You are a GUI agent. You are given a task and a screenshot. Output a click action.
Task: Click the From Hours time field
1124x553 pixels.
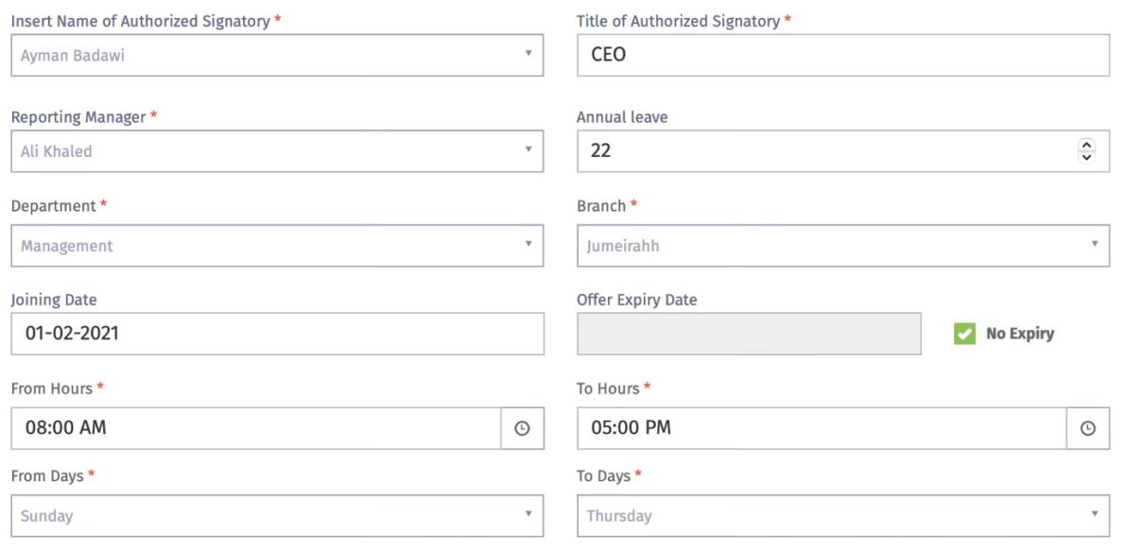tap(255, 428)
